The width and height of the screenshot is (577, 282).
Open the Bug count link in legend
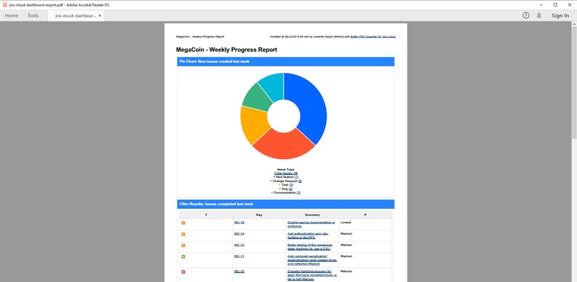point(291,189)
